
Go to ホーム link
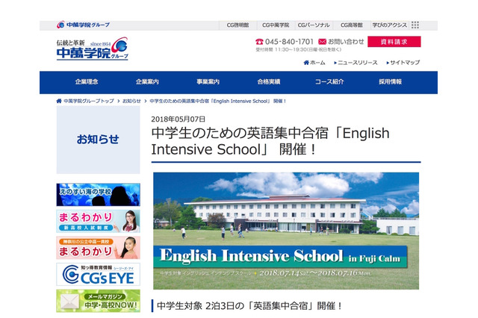tap(317, 63)
